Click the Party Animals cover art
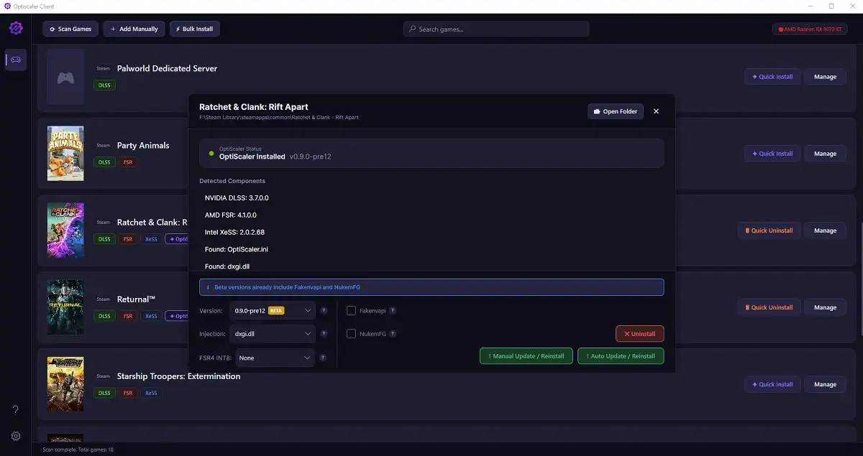Image resolution: width=863 pixels, height=456 pixels. click(x=65, y=154)
